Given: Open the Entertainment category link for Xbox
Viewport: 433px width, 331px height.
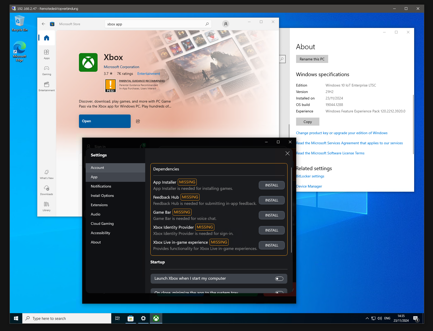Looking at the screenshot, I should pyautogui.click(x=149, y=74).
